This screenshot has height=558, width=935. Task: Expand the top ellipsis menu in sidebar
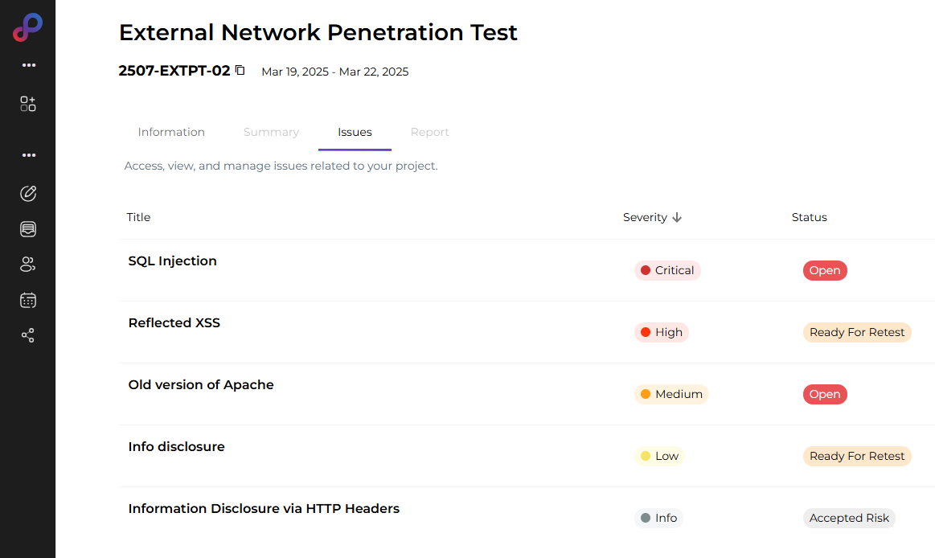click(x=29, y=65)
